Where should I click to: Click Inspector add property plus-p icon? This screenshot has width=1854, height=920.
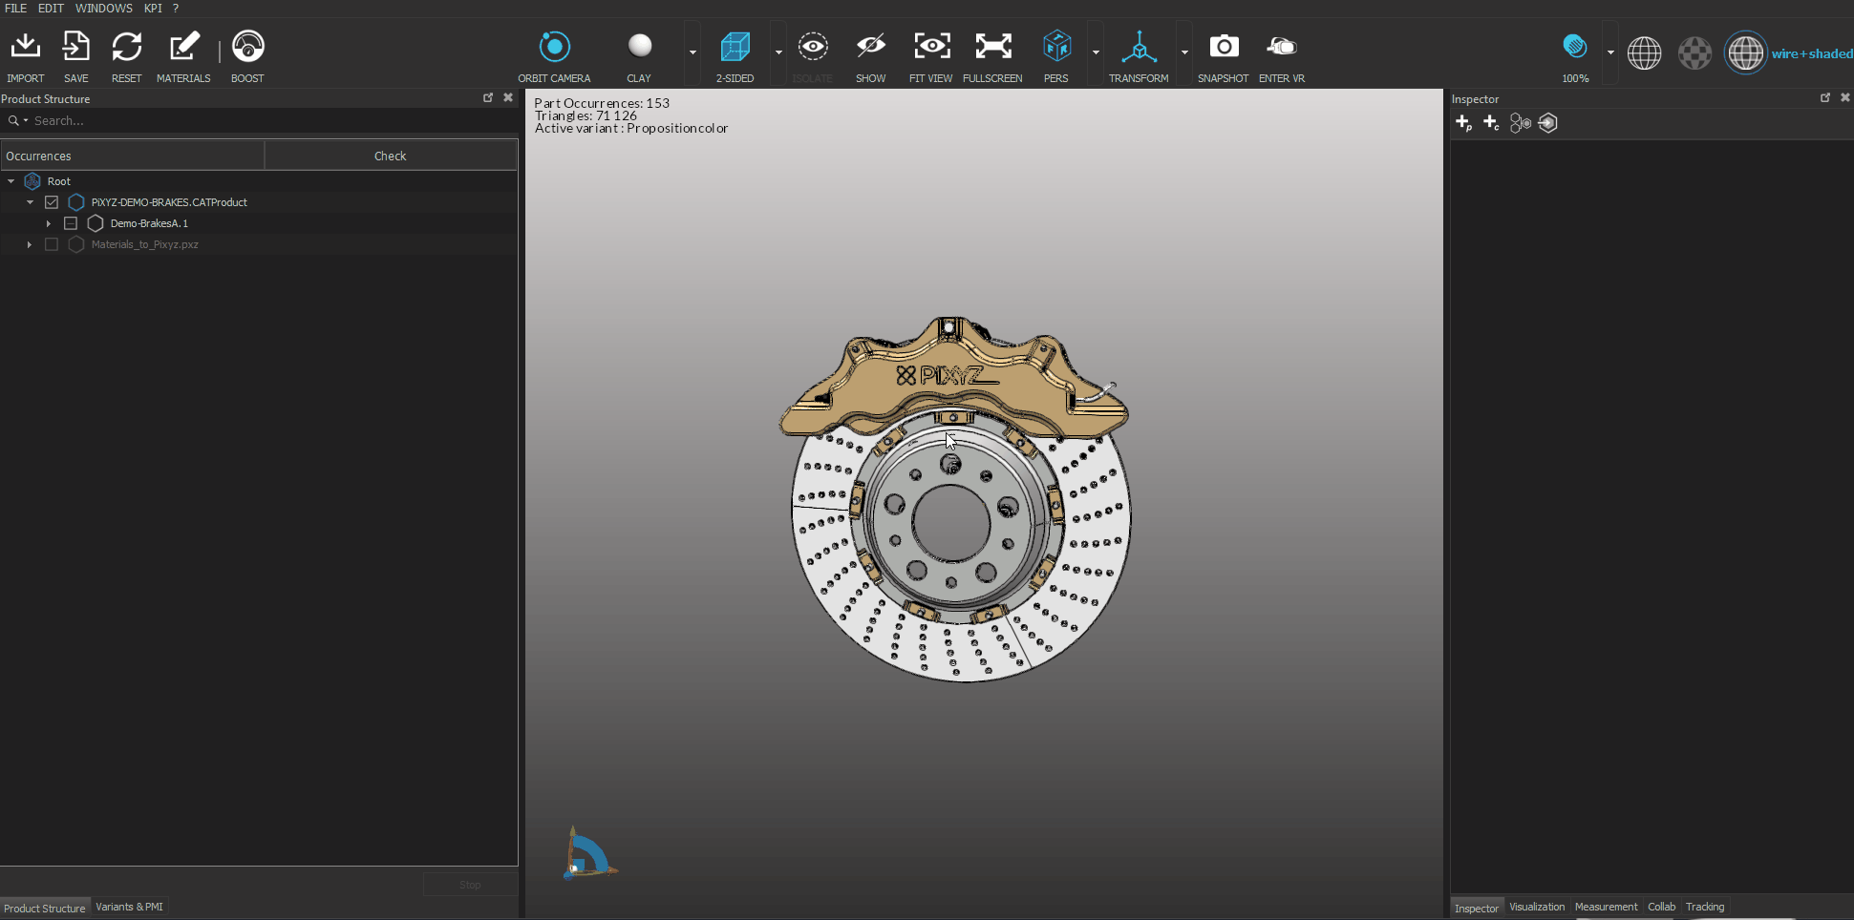click(x=1463, y=123)
